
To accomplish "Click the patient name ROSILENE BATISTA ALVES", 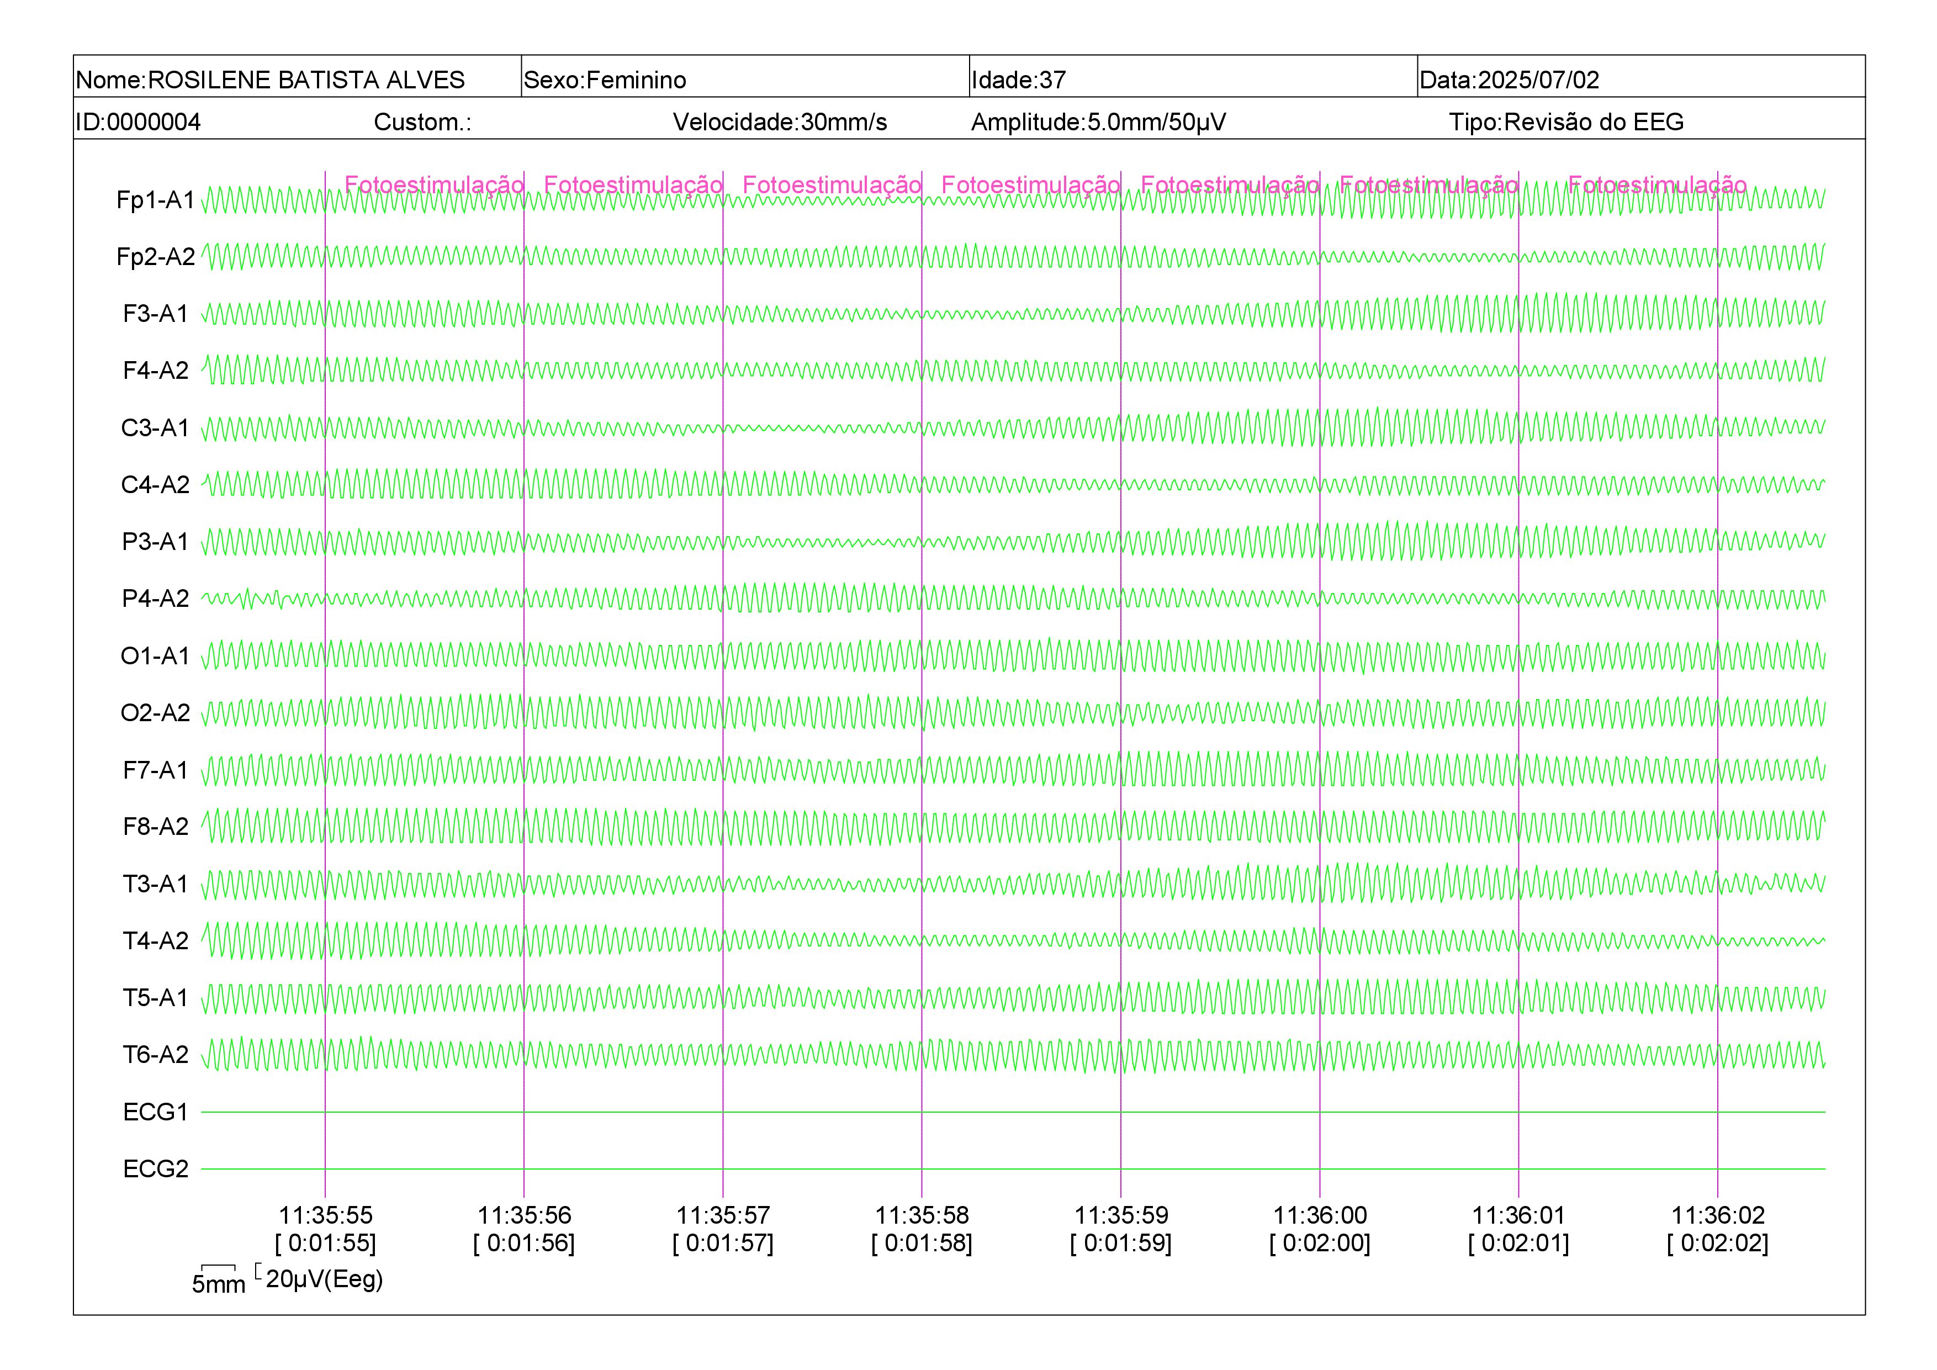I will [x=306, y=80].
